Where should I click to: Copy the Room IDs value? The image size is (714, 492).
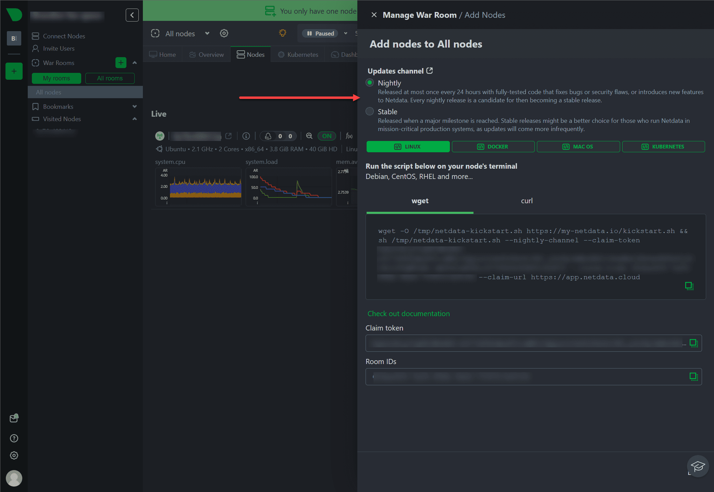[693, 376]
